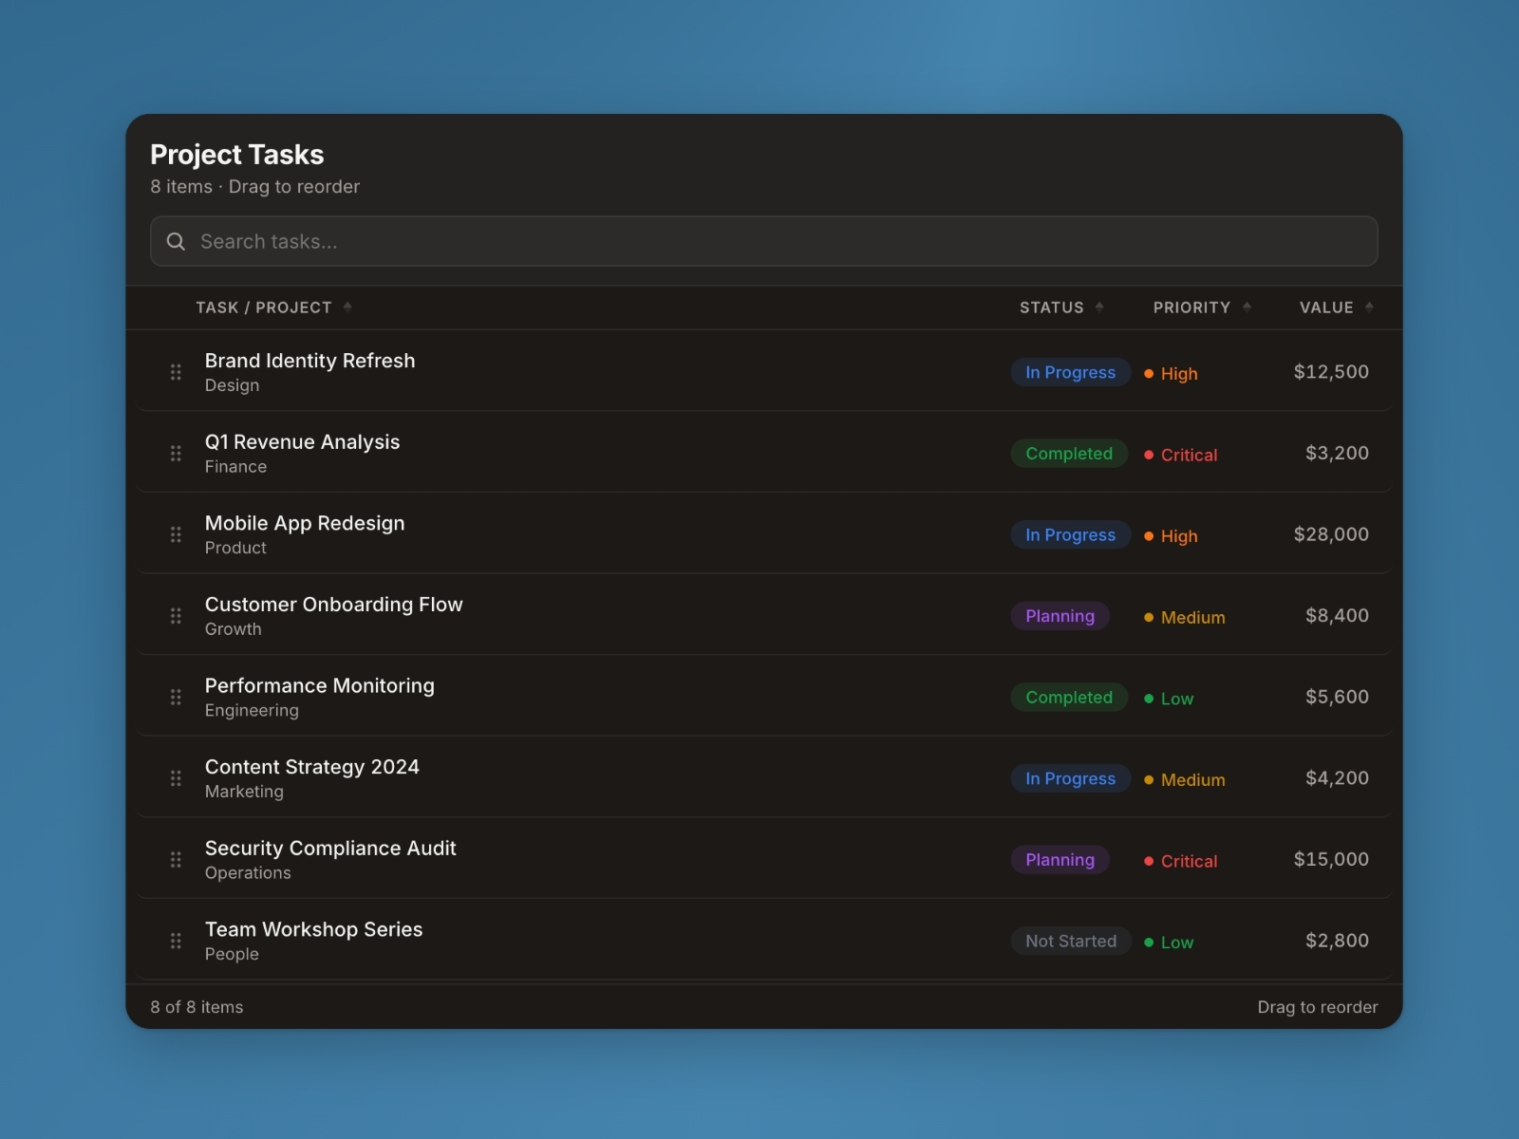The height and width of the screenshot is (1139, 1519).
Task: Click the $4,200 value cell
Action: [x=1337, y=778]
